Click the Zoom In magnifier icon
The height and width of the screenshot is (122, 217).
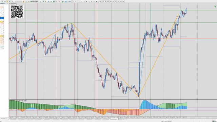click(x=48, y=1)
